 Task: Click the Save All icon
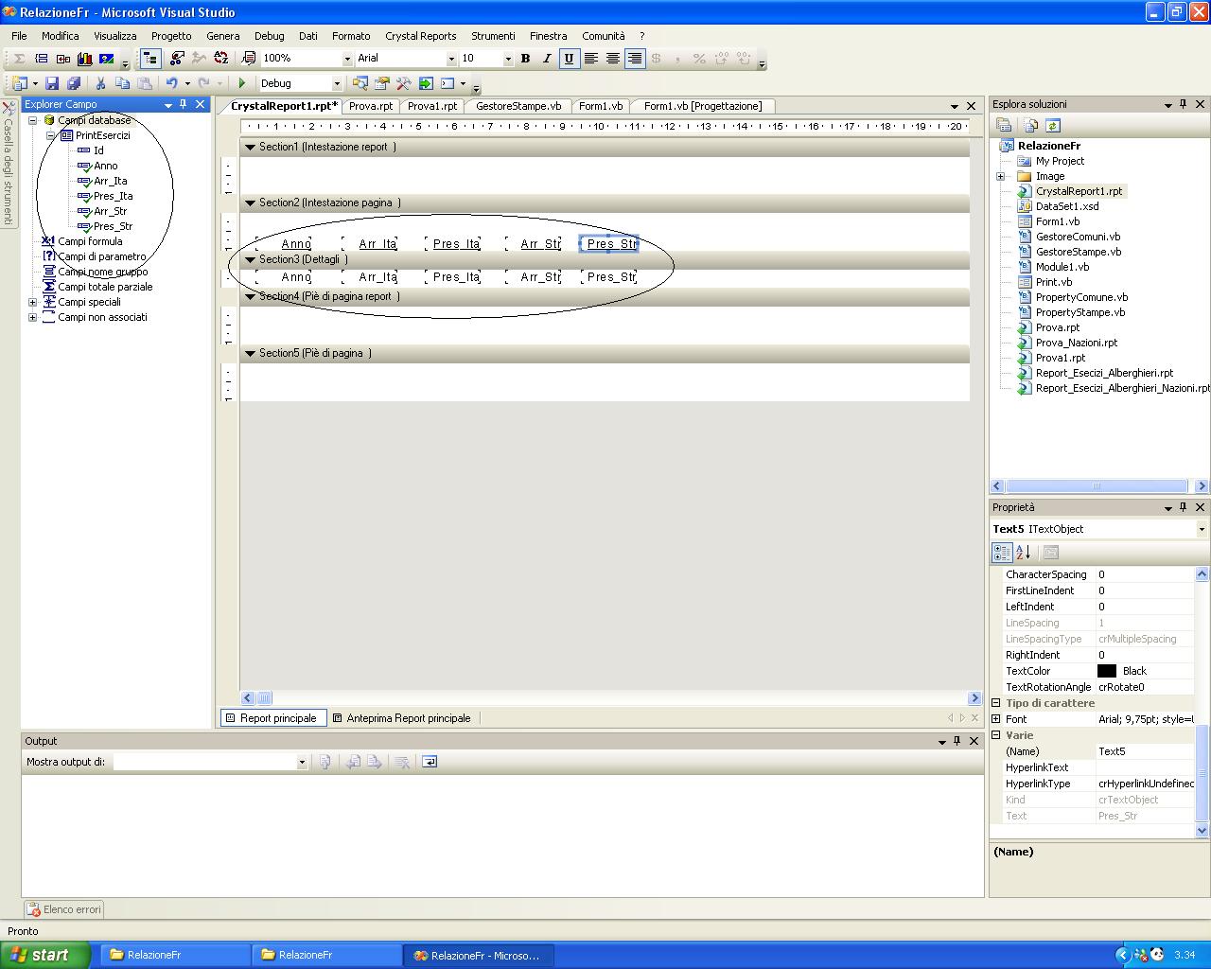tap(73, 83)
